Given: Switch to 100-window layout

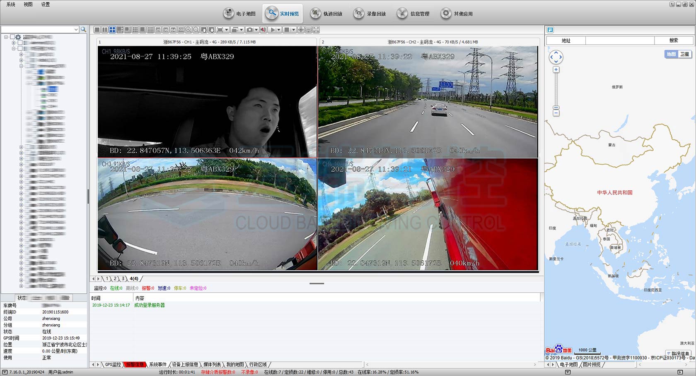Looking at the screenshot, I should coord(181,30).
